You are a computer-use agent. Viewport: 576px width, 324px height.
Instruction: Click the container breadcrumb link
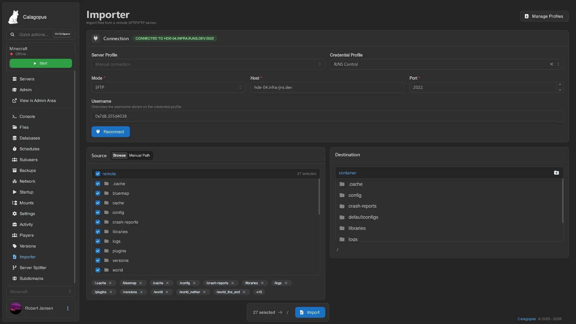click(348, 173)
